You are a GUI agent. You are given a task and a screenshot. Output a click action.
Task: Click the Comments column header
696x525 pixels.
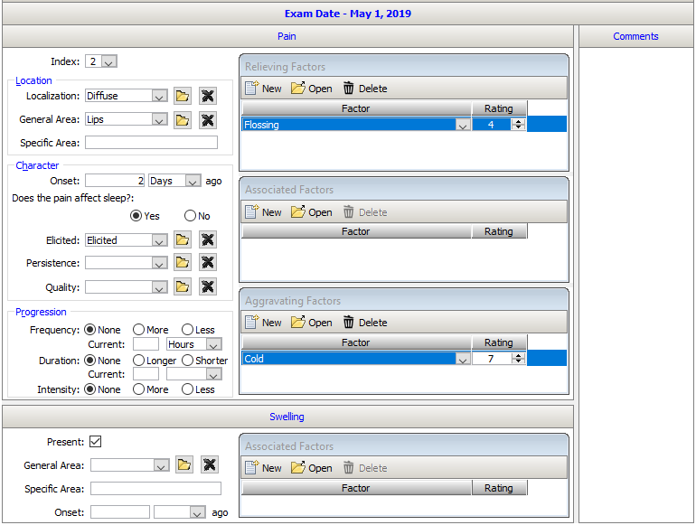(635, 36)
